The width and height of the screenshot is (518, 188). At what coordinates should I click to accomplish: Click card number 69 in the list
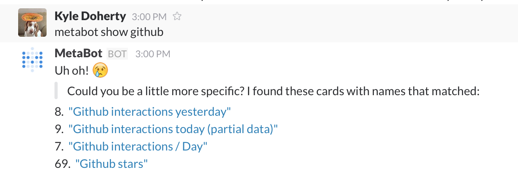pyautogui.click(x=62, y=164)
